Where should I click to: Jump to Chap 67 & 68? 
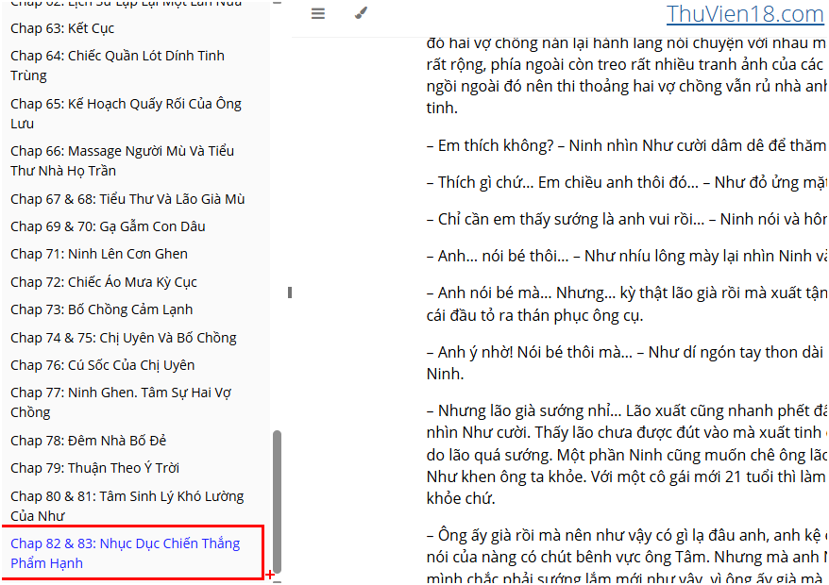[x=127, y=199]
